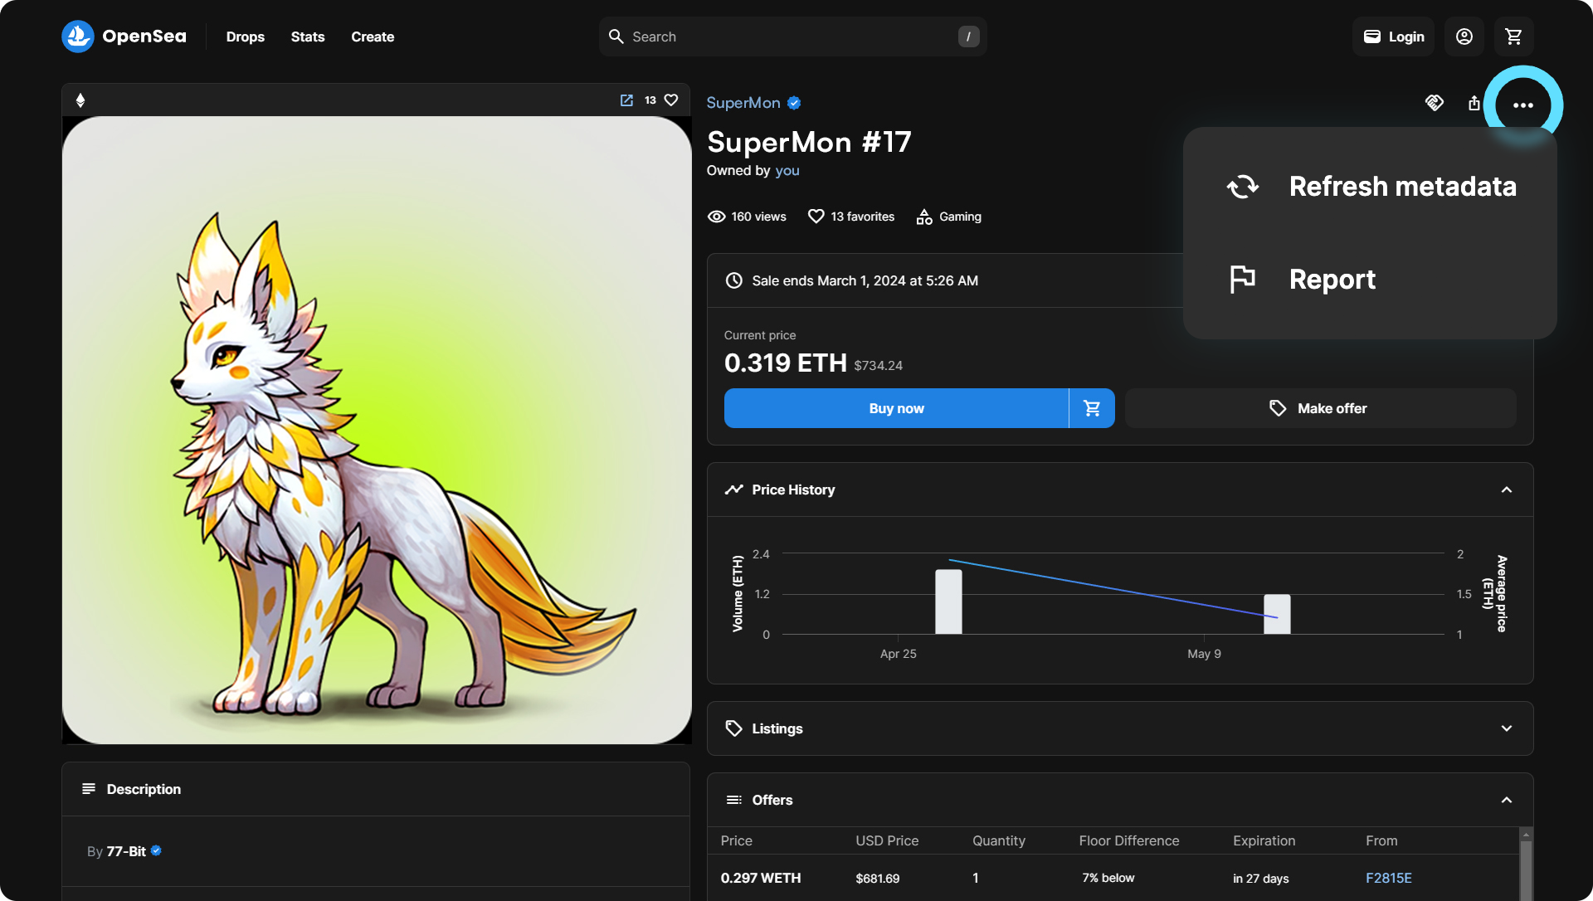This screenshot has height=901, width=1593.
Task: Open the Stats navigation item
Action: click(307, 37)
